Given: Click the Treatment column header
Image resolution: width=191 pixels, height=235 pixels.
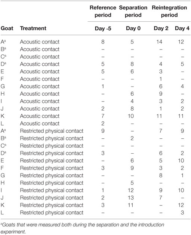Looking at the screenshot, I should 33,28.
